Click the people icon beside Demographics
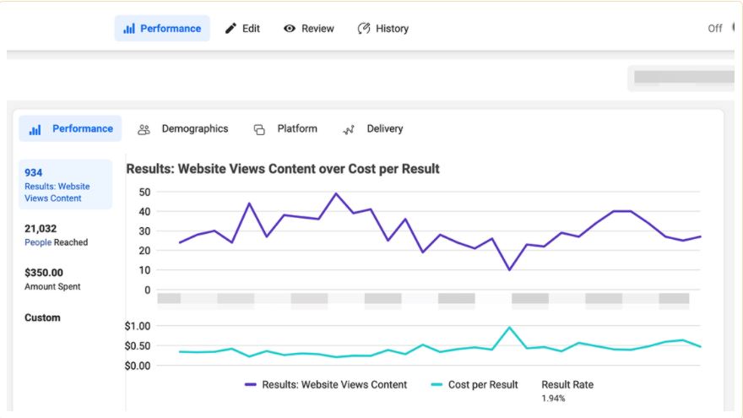The image size is (743, 418). (x=144, y=129)
